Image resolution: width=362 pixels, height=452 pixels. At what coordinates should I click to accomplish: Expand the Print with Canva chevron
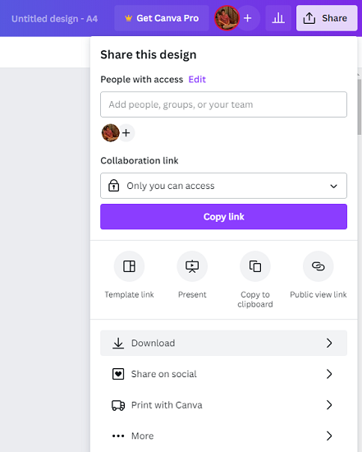point(329,405)
